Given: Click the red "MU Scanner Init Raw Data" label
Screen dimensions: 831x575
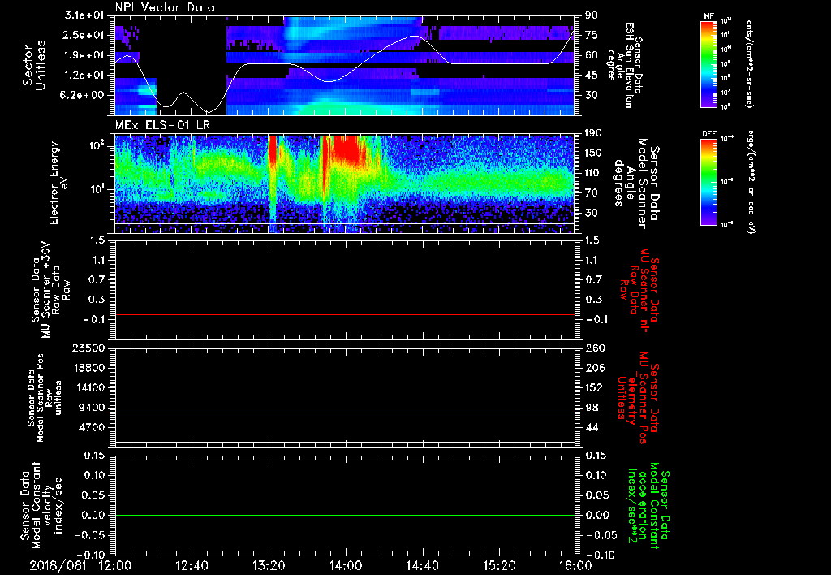Looking at the screenshot, I should coord(639,290).
